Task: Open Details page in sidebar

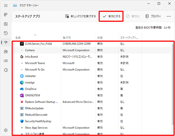Action: coord(6,61)
